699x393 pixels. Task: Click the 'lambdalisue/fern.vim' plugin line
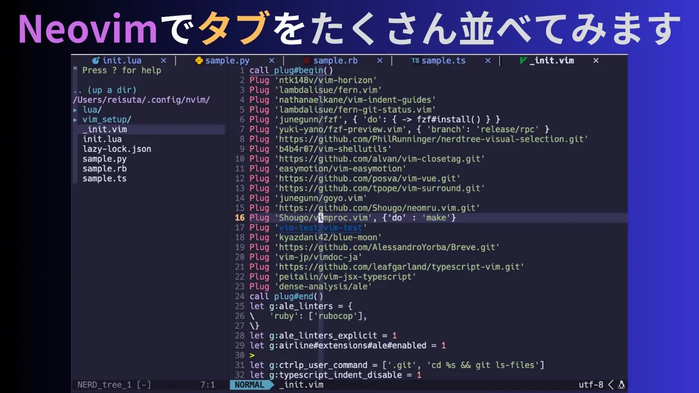pos(316,90)
